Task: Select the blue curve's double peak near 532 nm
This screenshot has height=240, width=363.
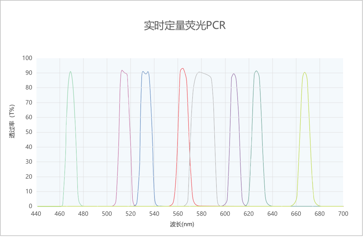Action: tap(145, 73)
